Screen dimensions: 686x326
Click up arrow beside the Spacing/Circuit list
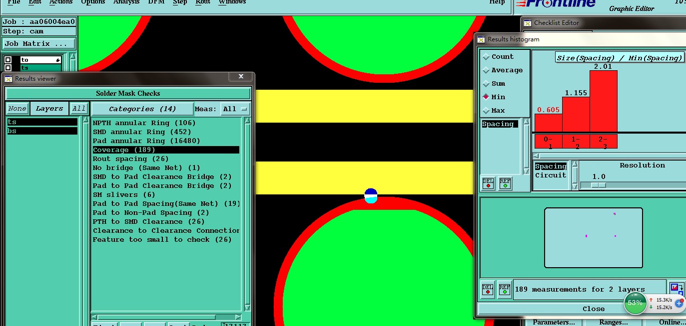coord(575,164)
